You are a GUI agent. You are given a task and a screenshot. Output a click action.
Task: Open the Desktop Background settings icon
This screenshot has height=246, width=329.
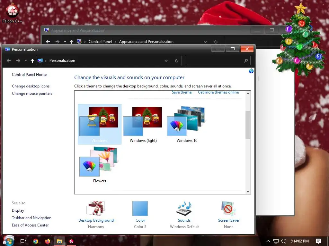coord(96,208)
